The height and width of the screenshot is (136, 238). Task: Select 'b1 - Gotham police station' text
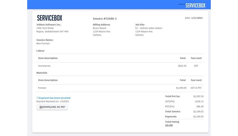(149, 28)
